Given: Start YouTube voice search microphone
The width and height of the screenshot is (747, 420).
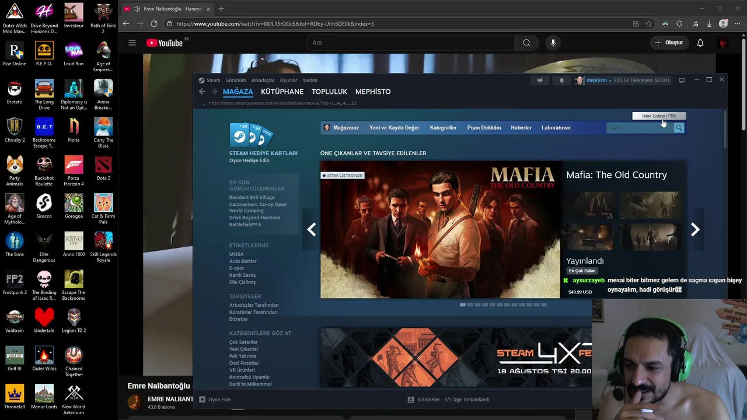Looking at the screenshot, I should (553, 43).
